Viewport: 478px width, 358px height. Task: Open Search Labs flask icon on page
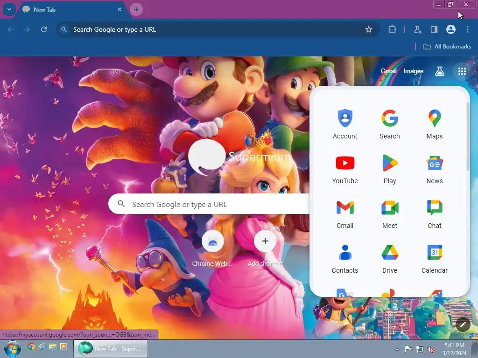(439, 71)
